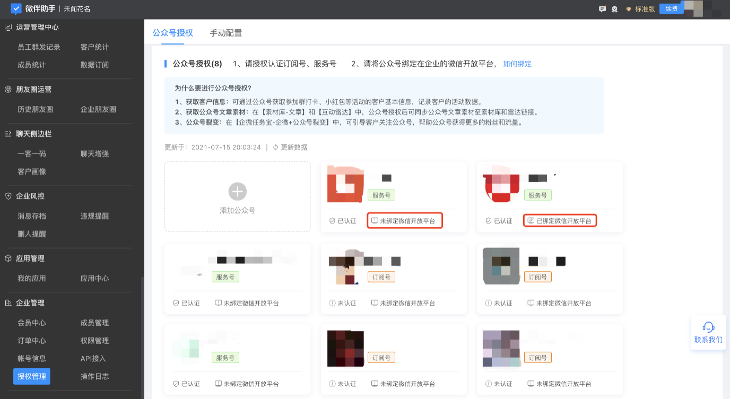Open 应用中心
730x399 pixels.
coord(94,279)
